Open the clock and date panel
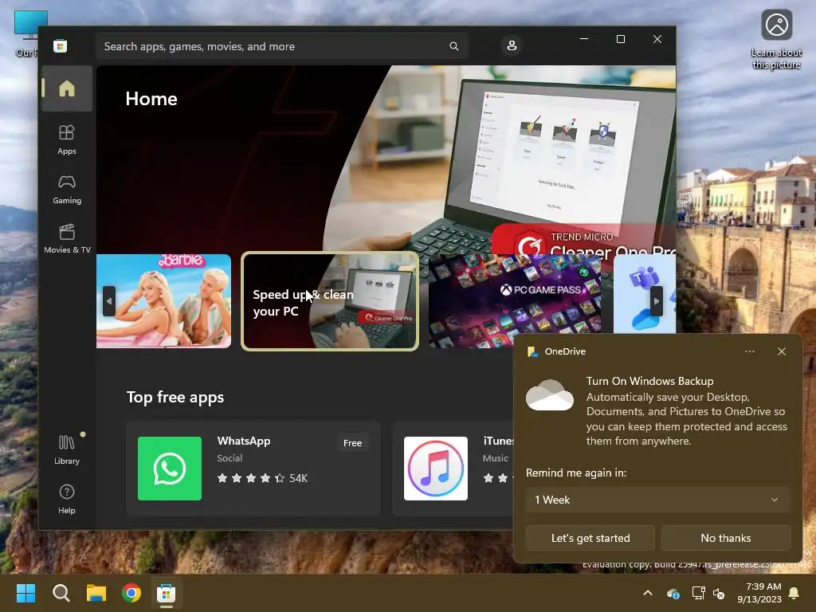 [x=759, y=593]
